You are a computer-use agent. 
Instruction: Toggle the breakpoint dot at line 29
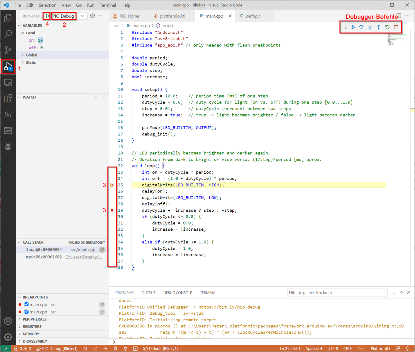pos(112,210)
